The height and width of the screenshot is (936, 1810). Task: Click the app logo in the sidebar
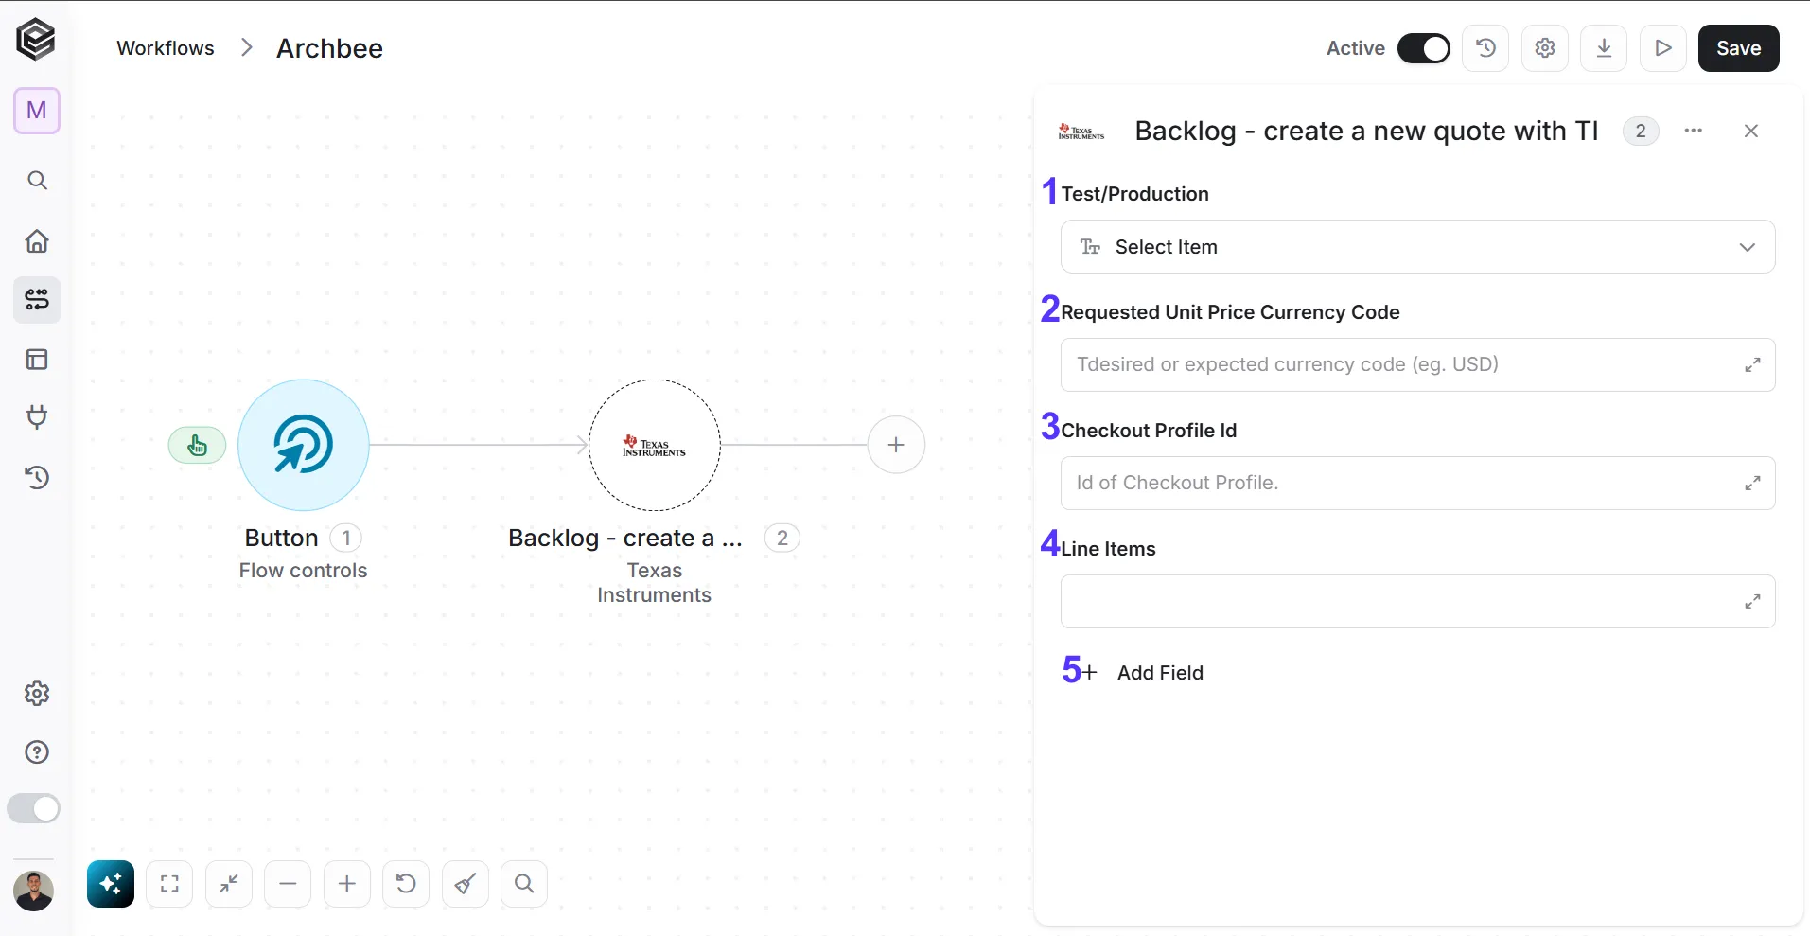click(36, 40)
